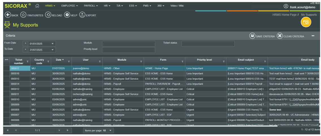Click "Some test" email body cell
321x136 pixels.
(294, 110)
